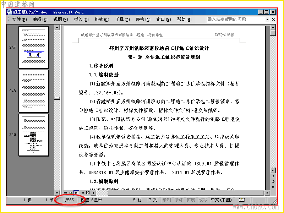Select page 248 thumbnail
Screen dimensions: 284x213
tap(34, 91)
